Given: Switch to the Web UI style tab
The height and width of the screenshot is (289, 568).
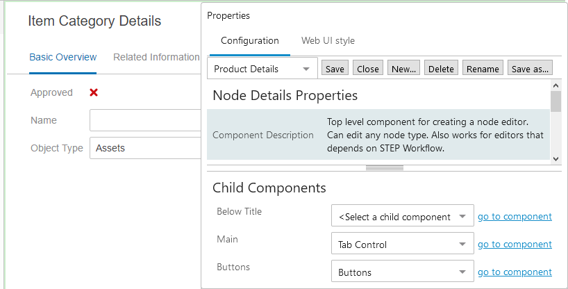Looking at the screenshot, I should [328, 41].
